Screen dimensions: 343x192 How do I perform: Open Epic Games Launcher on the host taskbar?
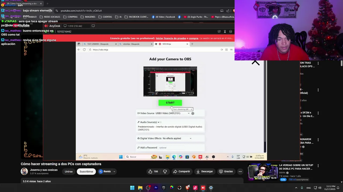tap(164, 188)
